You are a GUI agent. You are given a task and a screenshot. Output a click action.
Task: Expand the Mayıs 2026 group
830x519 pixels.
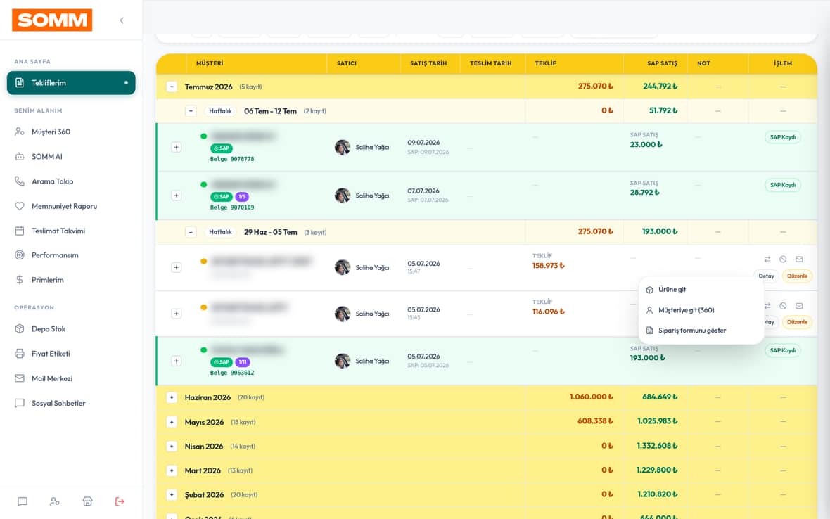click(172, 422)
